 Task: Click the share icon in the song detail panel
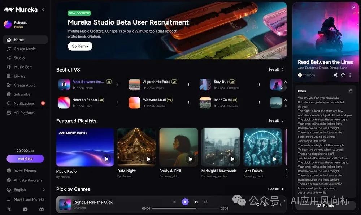(336, 75)
